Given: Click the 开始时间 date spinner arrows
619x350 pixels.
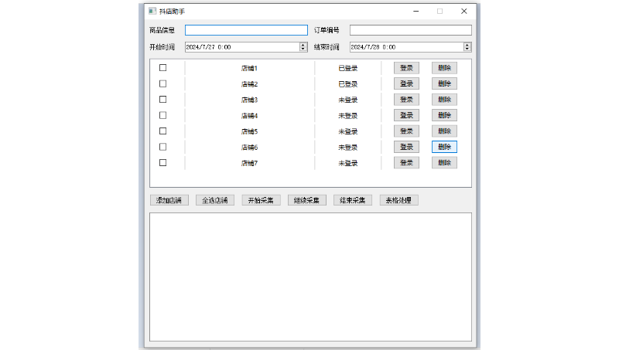Looking at the screenshot, I should tap(303, 47).
